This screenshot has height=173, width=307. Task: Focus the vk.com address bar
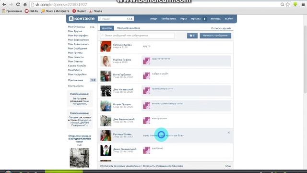coord(154,4)
